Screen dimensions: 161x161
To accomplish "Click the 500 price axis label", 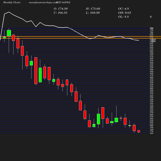I will [x=151, y=70].
